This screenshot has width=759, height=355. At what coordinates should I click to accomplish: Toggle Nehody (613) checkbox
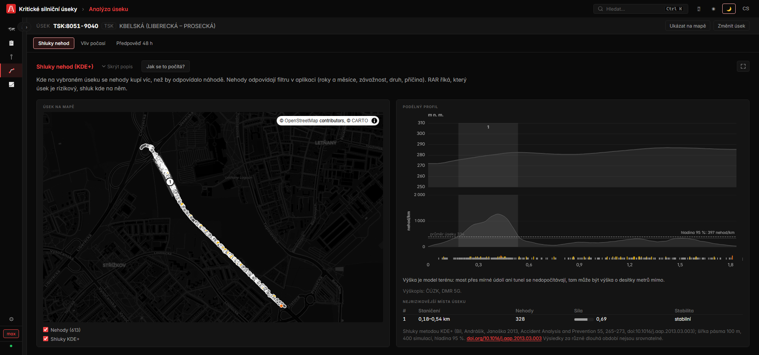coord(46,330)
